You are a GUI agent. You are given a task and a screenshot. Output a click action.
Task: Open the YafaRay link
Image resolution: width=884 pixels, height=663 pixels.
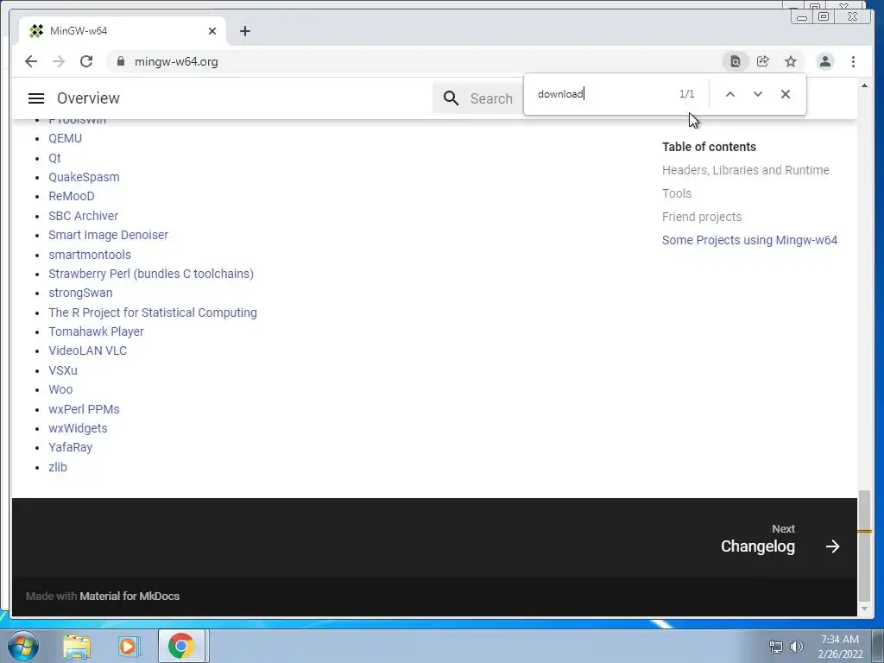(71, 448)
